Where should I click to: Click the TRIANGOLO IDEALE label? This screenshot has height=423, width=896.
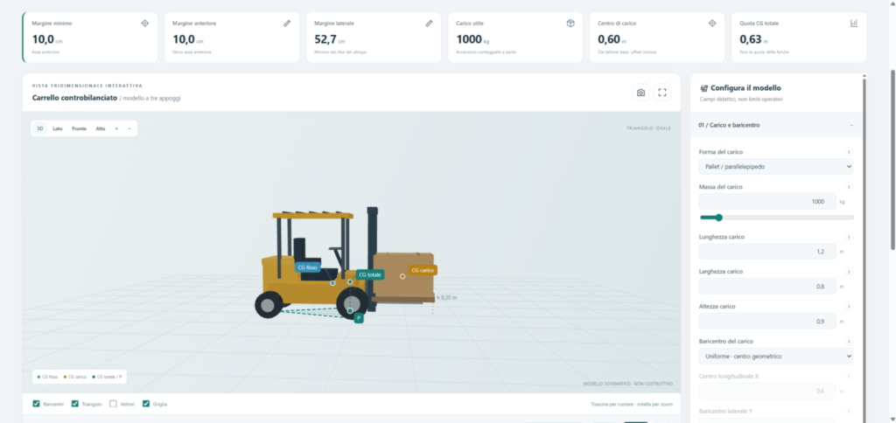pos(648,128)
